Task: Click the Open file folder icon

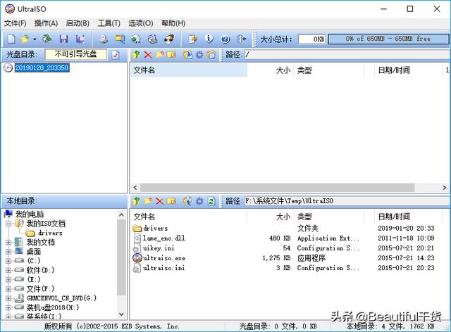Action: point(25,39)
